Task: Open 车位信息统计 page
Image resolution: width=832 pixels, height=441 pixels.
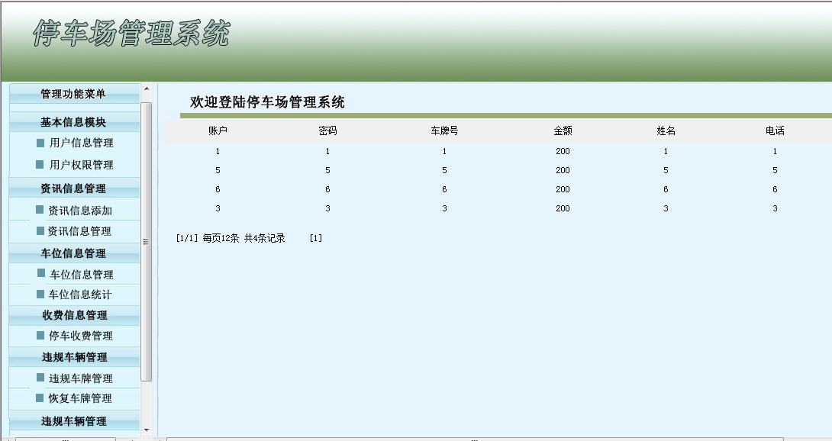Action: click(x=80, y=295)
